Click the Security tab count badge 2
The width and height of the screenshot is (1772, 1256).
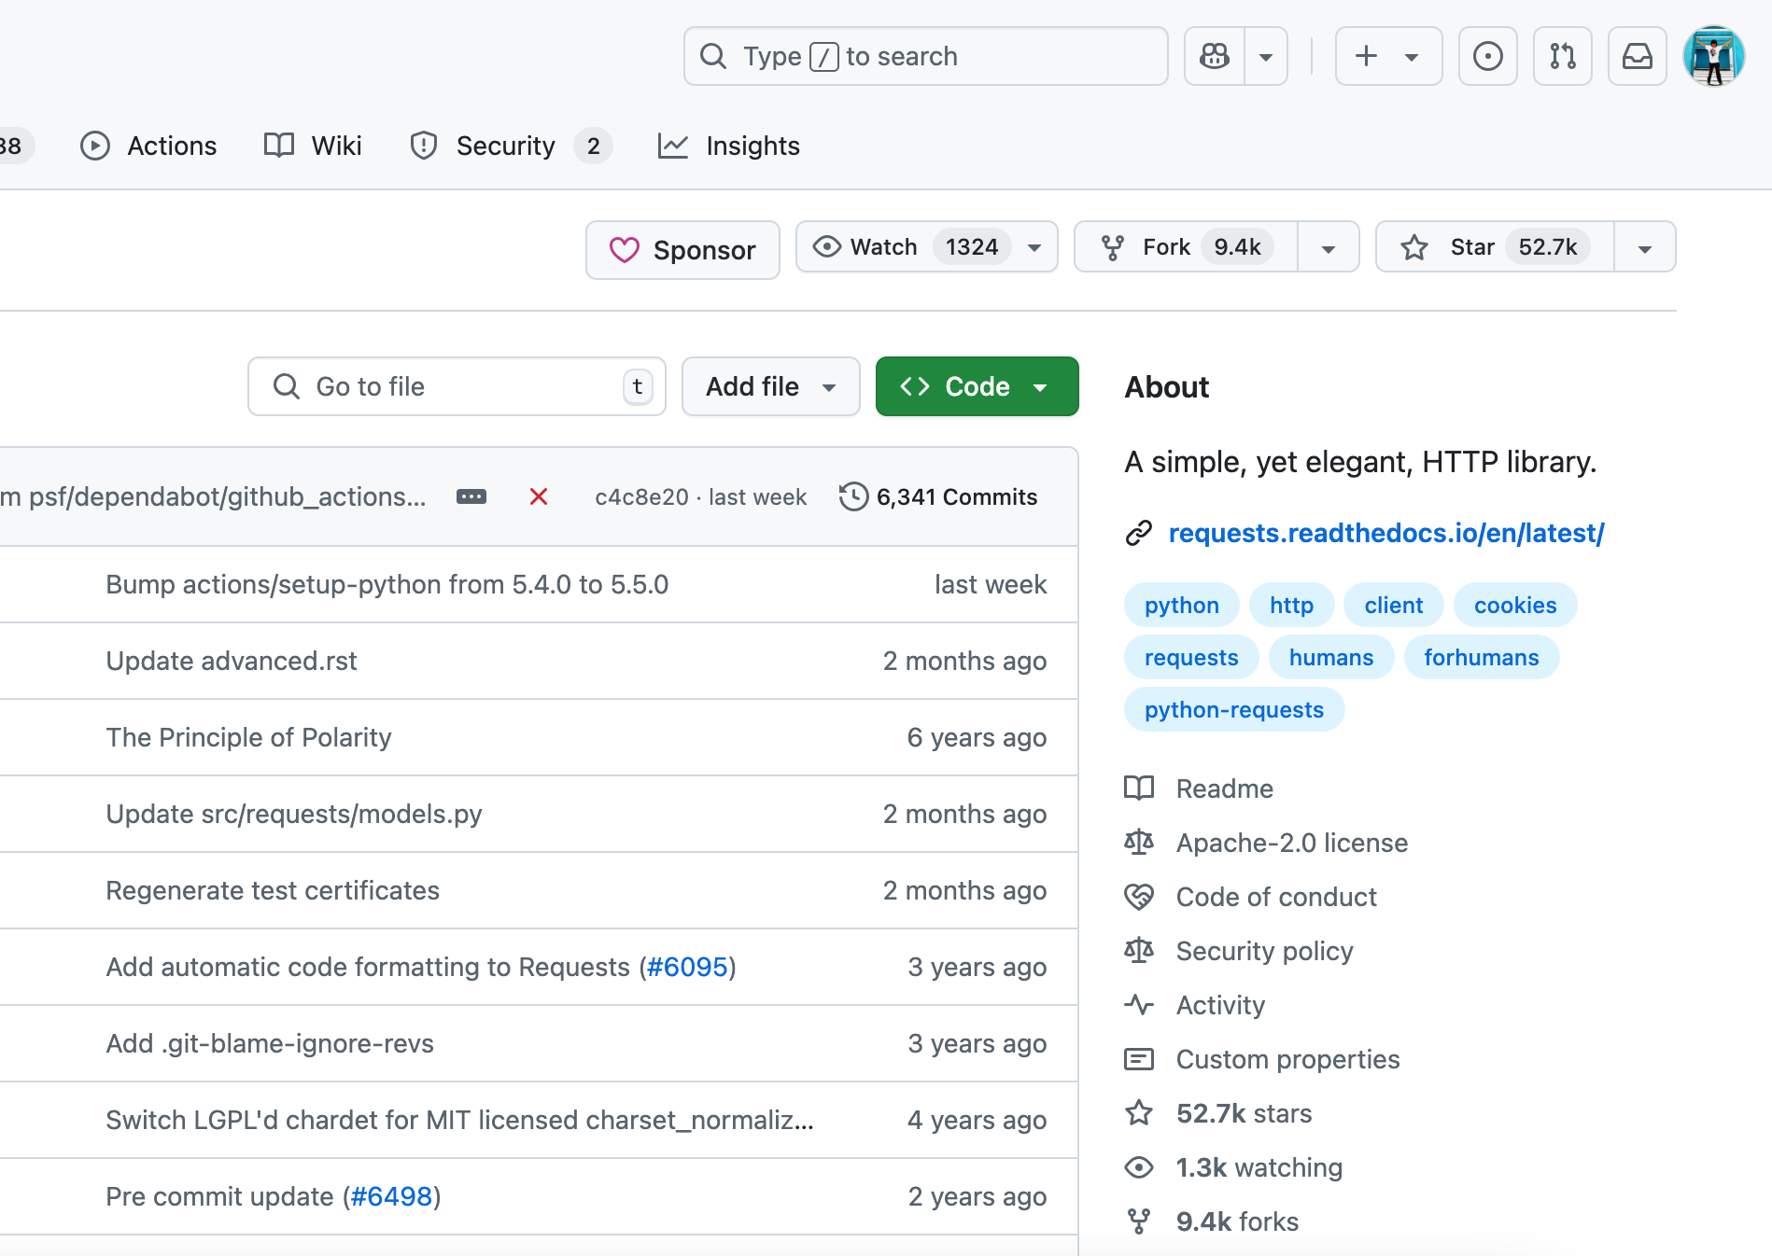point(593,146)
